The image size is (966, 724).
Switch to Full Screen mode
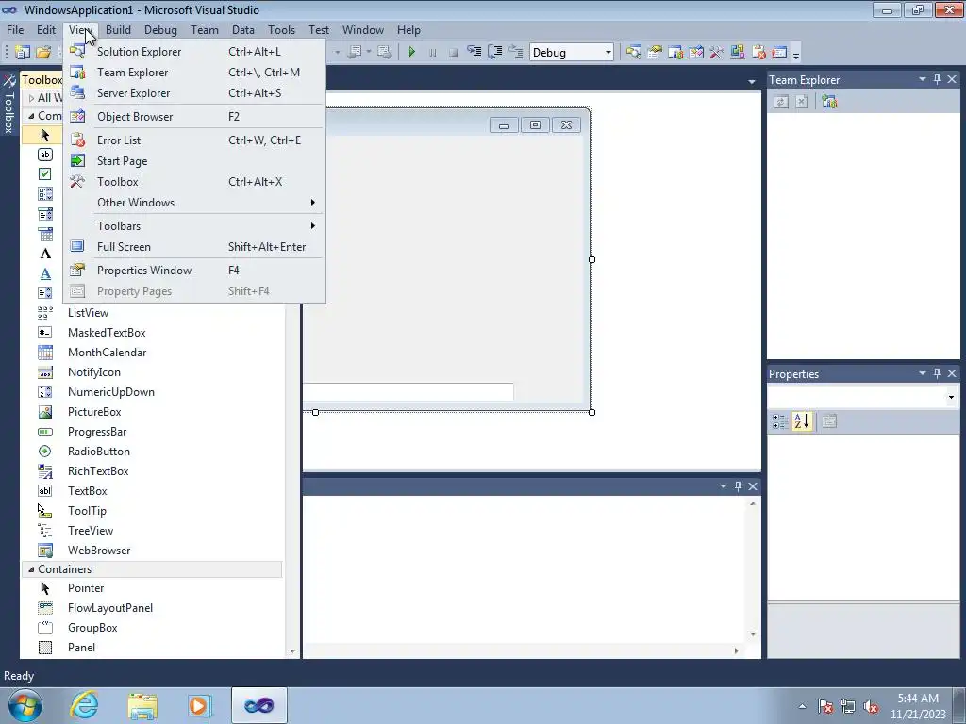194,247
